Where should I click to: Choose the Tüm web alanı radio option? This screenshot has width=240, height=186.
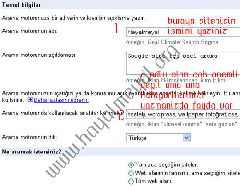pos(131,181)
